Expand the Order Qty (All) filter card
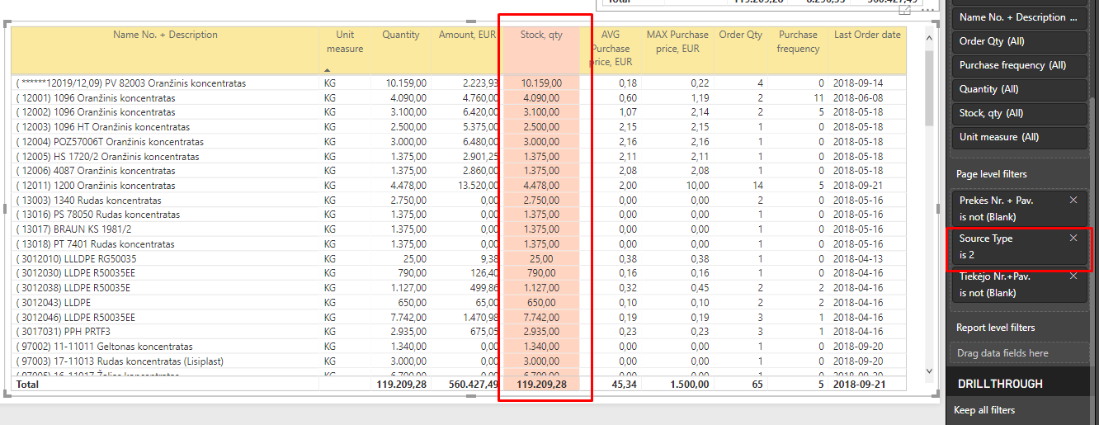 tap(1019, 41)
